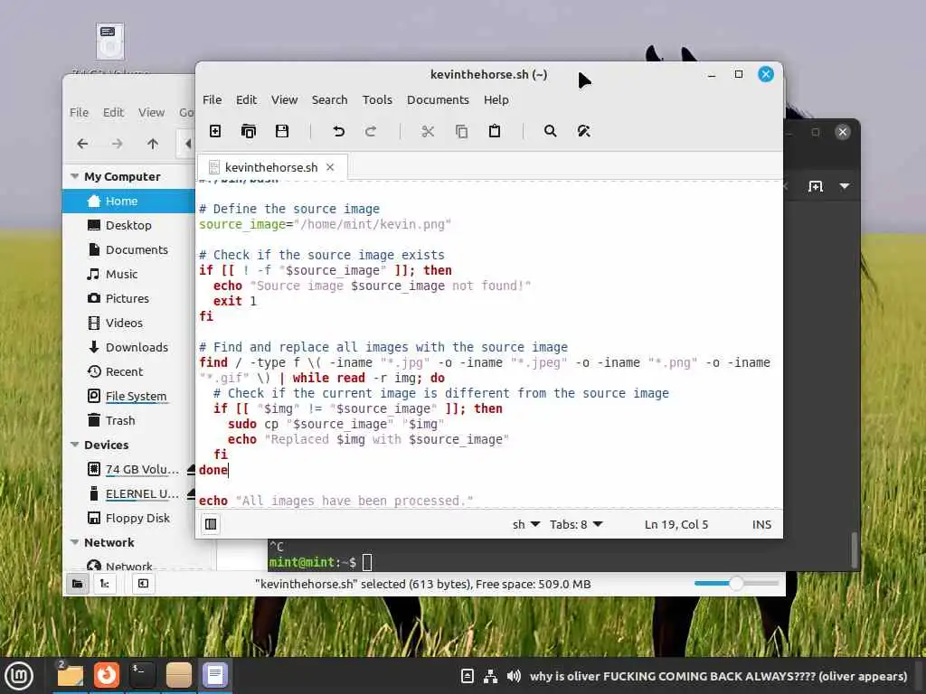Select Home in the file manager sidebar

pos(128,201)
